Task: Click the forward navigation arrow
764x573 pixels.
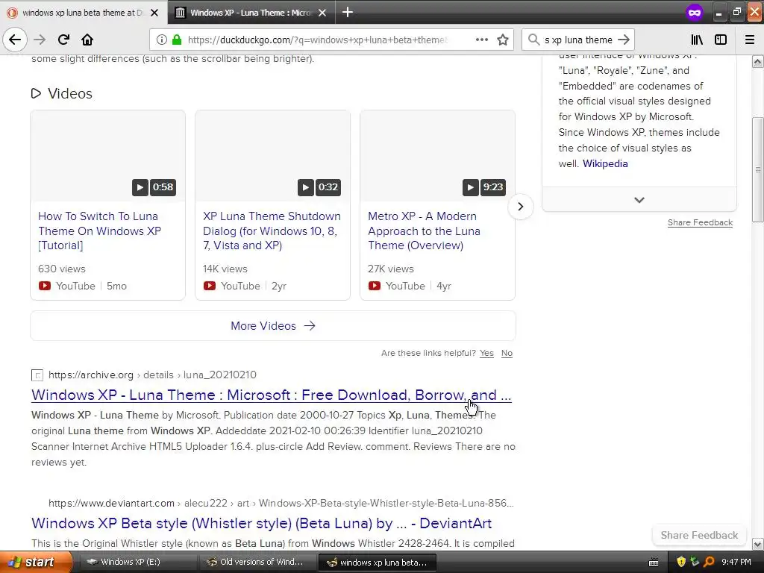Action: pyautogui.click(x=40, y=40)
